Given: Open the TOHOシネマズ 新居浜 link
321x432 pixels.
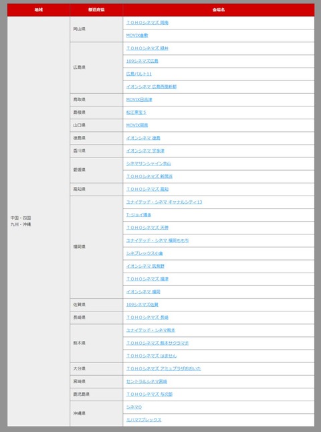Looking at the screenshot, I should [x=149, y=176].
